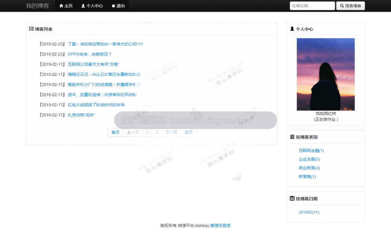
Task: Click the calendar icon beside 按博客日期
Action: click(x=292, y=198)
